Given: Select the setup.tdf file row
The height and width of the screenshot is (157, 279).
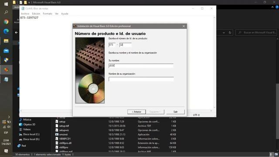Looking at the screenshot, I should click(x=116, y=126).
